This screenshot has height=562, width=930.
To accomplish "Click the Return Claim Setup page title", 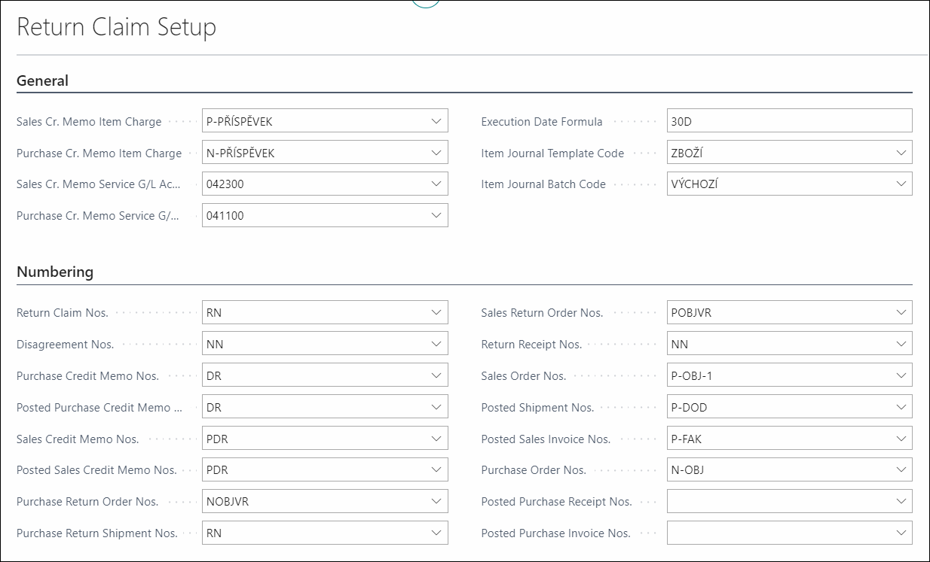I will [x=116, y=27].
